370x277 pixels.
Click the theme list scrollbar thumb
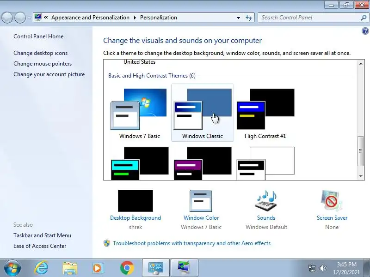pyautogui.click(x=360, y=151)
